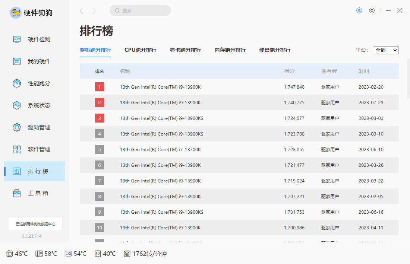This screenshot has height=264, width=410.
Task: Click the graphics card temperature icon showing 54℃
Action: [x=67, y=254]
